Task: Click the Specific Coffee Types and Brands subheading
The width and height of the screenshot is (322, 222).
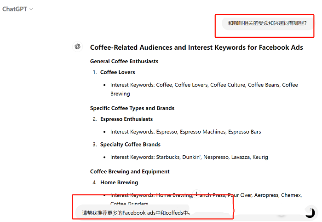Action: point(132,108)
